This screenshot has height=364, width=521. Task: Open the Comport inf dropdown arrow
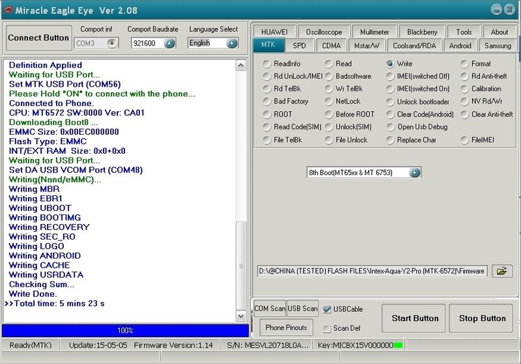[x=112, y=43]
